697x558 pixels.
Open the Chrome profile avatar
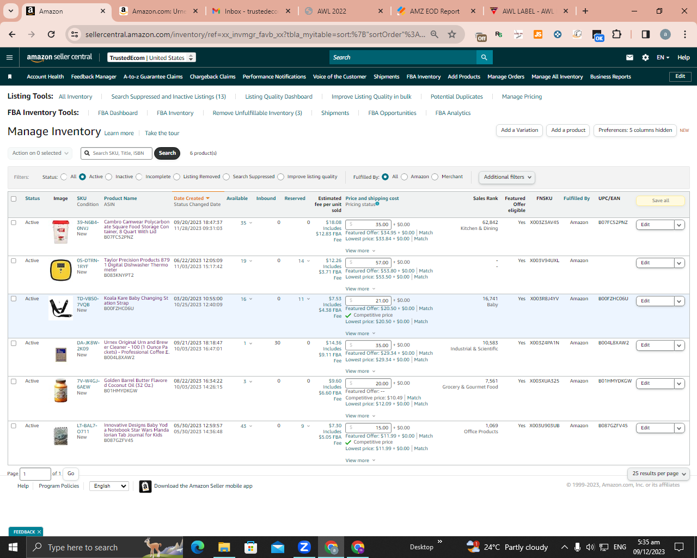coord(665,34)
